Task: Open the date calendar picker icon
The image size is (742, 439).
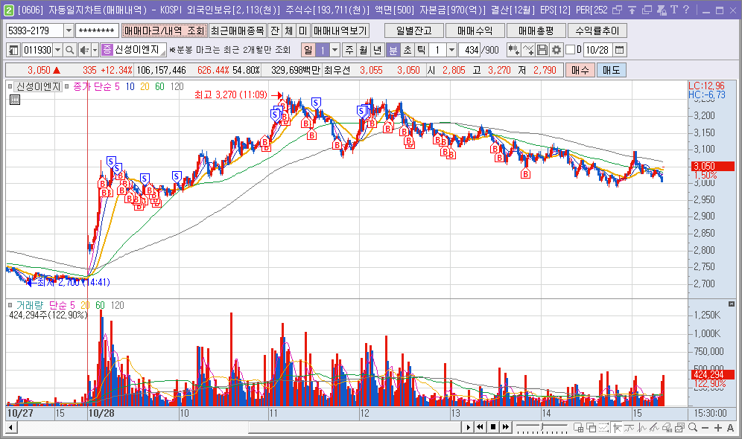Action: pyautogui.click(x=619, y=50)
